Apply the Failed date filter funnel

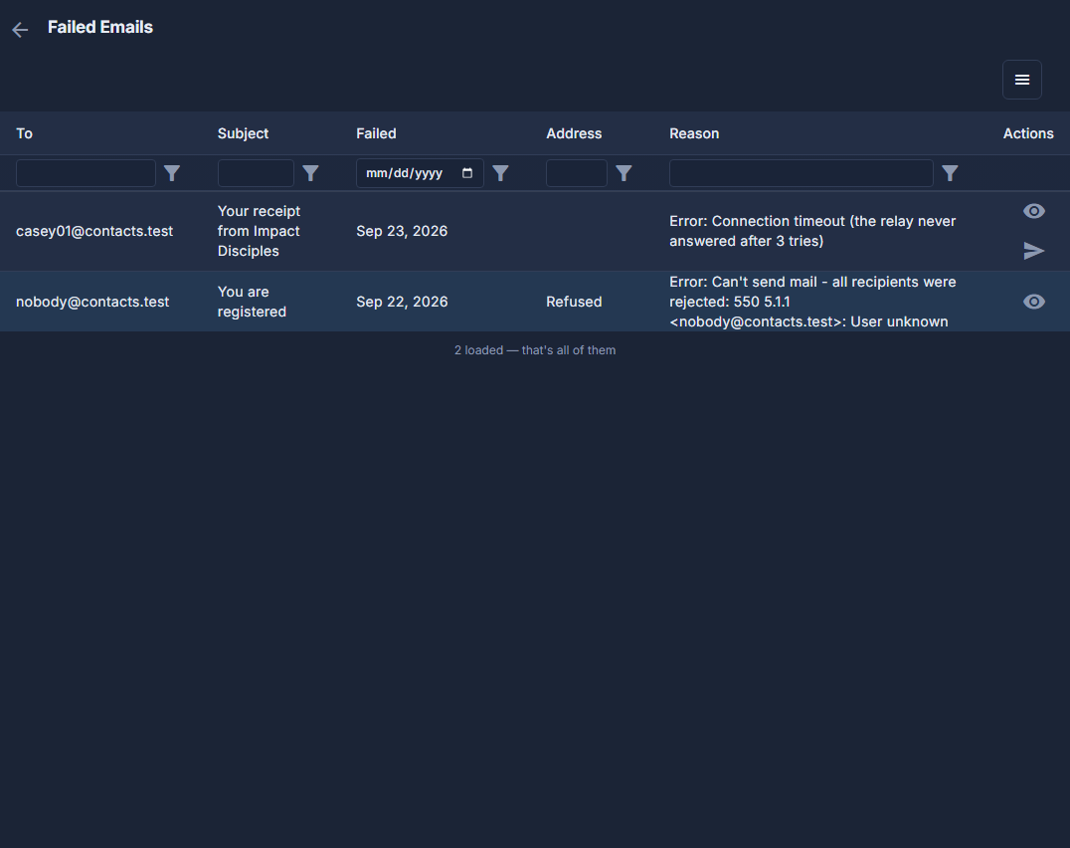pyautogui.click(x=500, y=173)
